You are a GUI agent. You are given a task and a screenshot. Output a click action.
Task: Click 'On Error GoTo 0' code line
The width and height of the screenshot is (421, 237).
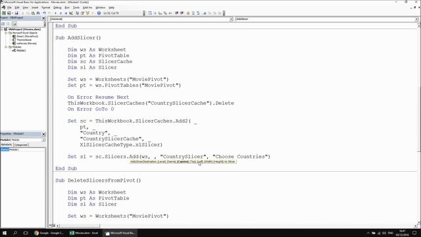click(x=91, y=109)
